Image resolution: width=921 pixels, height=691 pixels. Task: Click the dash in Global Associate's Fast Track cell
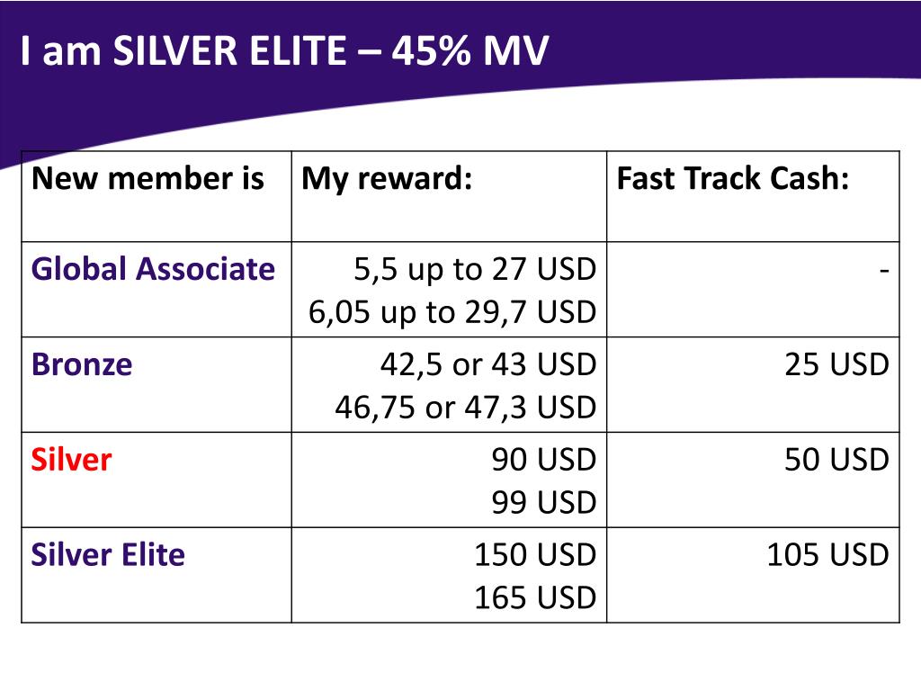pyautogui.click(x=886, y=269)
